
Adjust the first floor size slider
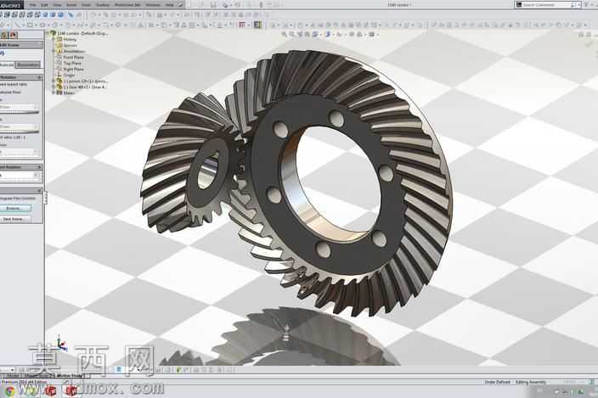tap(19, 112)
